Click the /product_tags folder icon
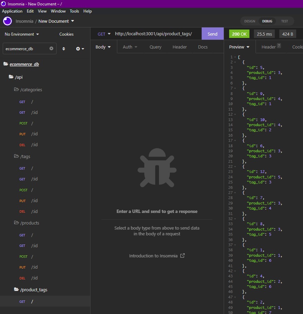The width and height of the screenshot is (303, 314). pos(16,289)
